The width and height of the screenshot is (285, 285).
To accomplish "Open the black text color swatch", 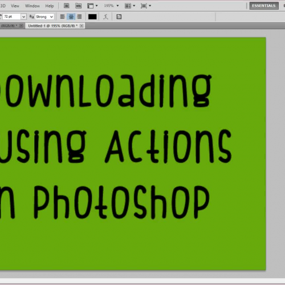I will pos(92,17).
